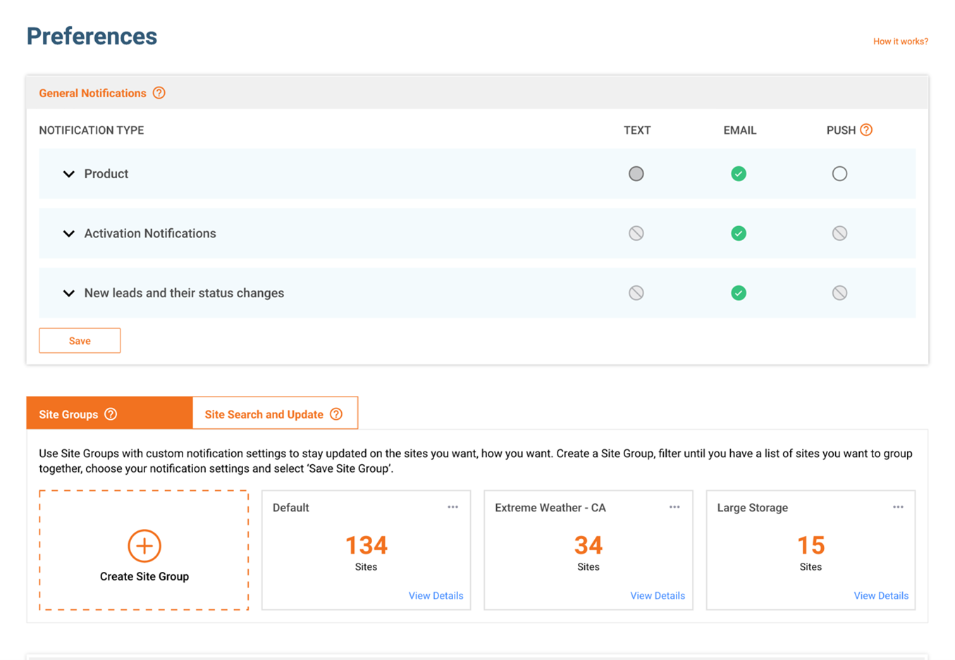Open the PUSH column help icon
The width and height of the screenshot is (955, 660).
pos(866,130)
